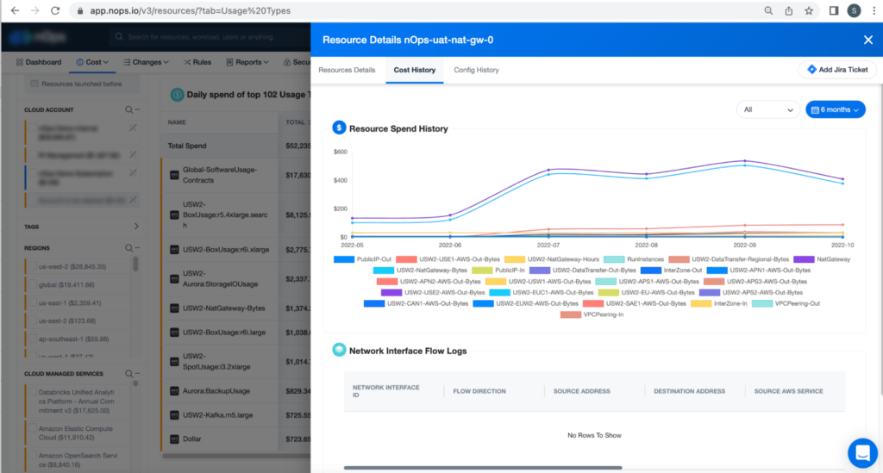The width and height of the screenshot is (883, 473).
Task: Click the USW2-SpotUsage:i3.2xlarge row name
Action: (x=216, y=361)
